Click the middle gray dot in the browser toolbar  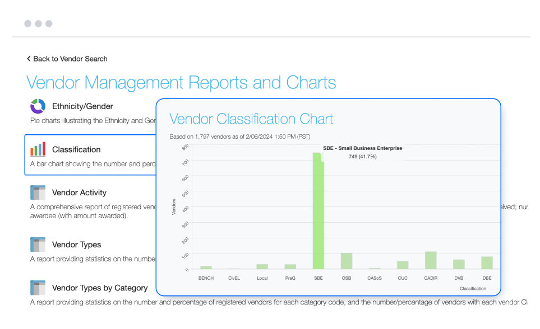pyautogui.click(x=38, y=23)
